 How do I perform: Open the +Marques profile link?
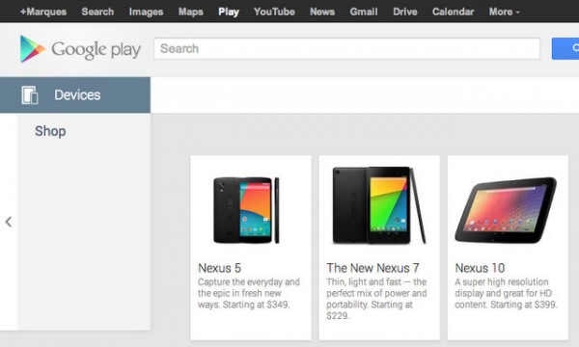[43, 12]
